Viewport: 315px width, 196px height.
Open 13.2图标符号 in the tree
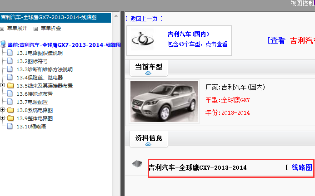coord(32,61)
